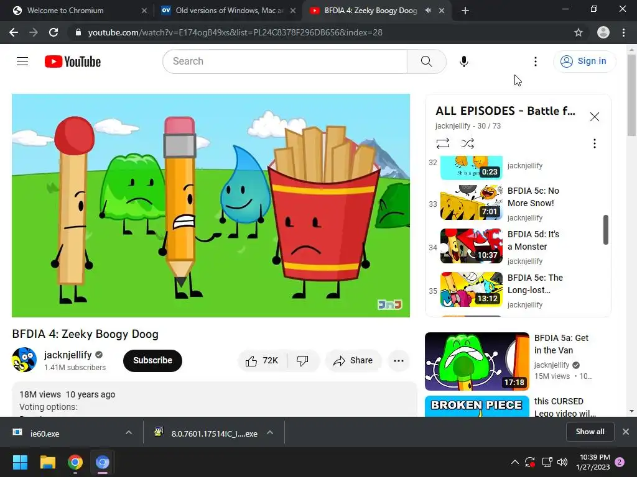Expand ie60.exe download options arrow

[x=129, y=433]
